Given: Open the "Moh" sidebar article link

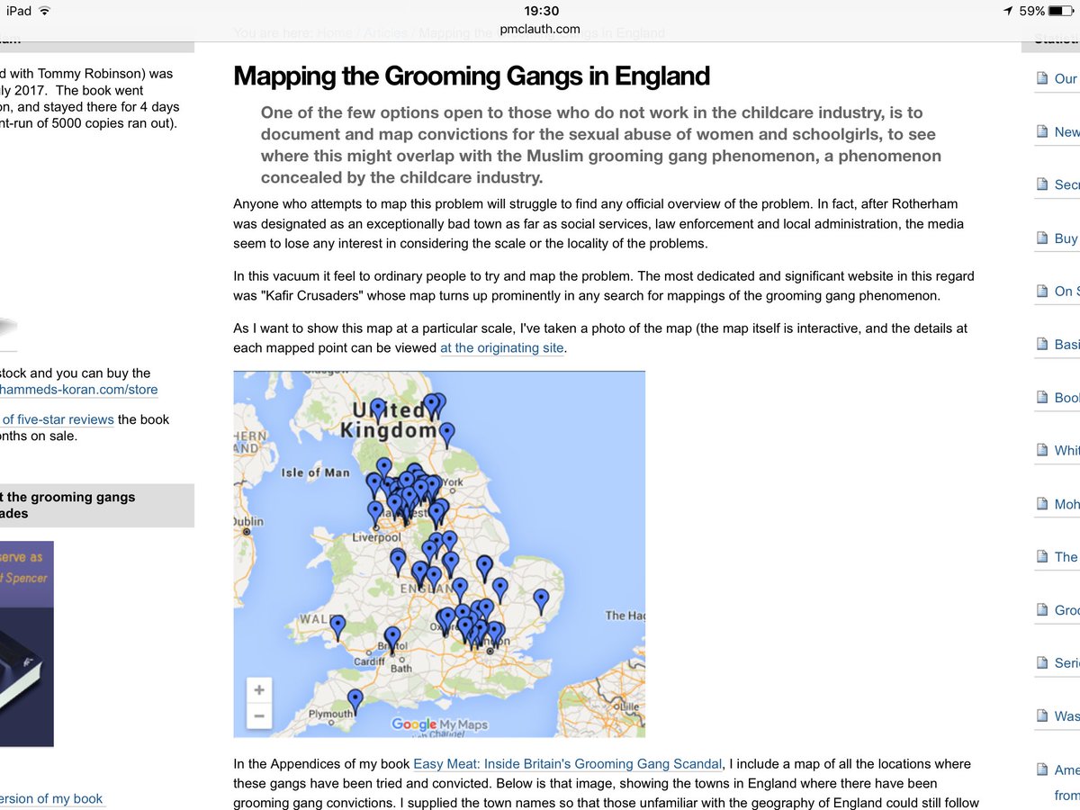Looking at the screenshot, I should pyautogui.click(x=1067, y=504).
